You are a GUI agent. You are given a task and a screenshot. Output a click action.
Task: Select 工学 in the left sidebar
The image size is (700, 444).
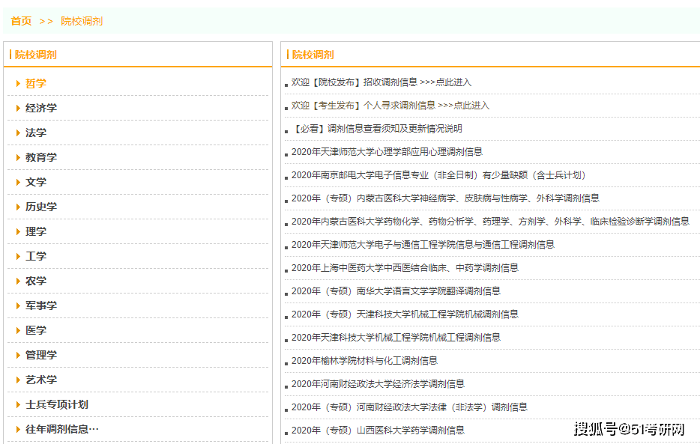point(35,256)
